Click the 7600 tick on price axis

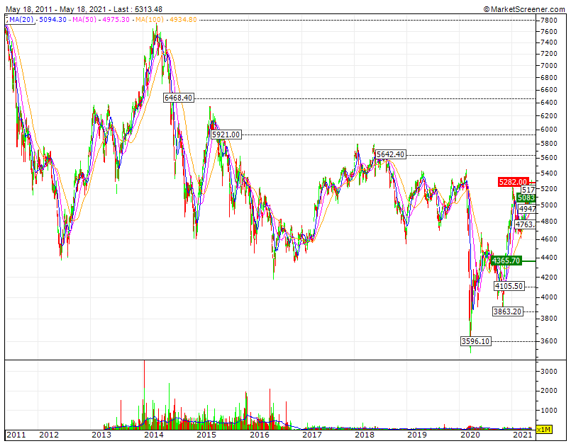(549, 32)
